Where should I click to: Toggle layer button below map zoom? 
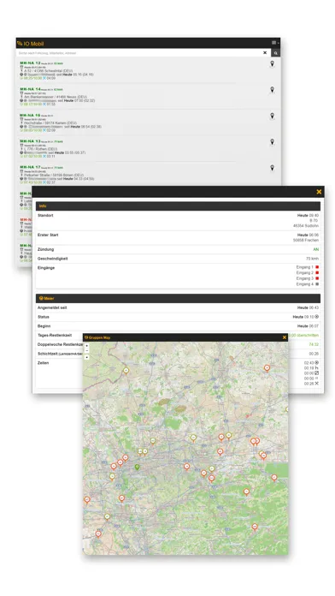(86, 357)
